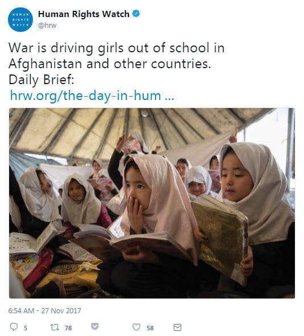Like the tweet with the heart icon
304x336 pixels.
(x=136, y=327)
